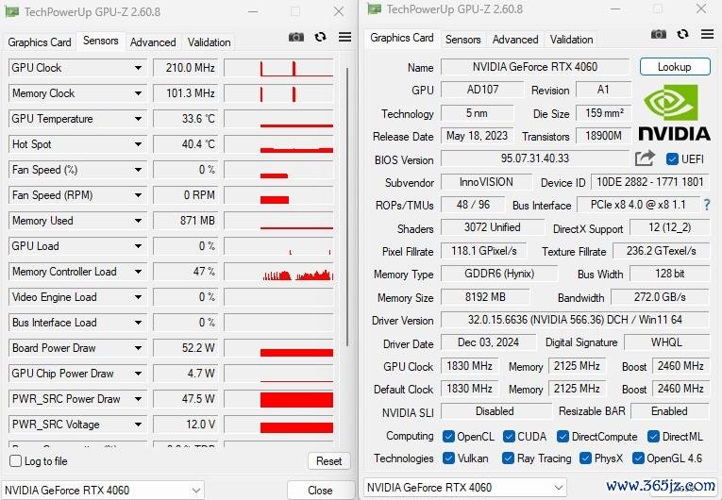Click the Board Power Draw history graph
This screenshot has width=722, height=500.
coord(278,348)
